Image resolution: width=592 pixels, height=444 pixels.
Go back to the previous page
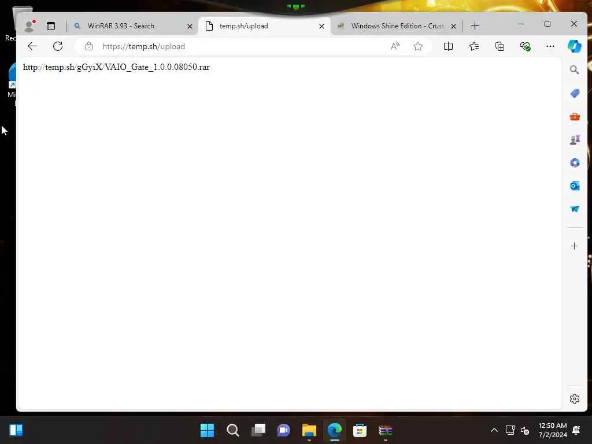(32, 46)
